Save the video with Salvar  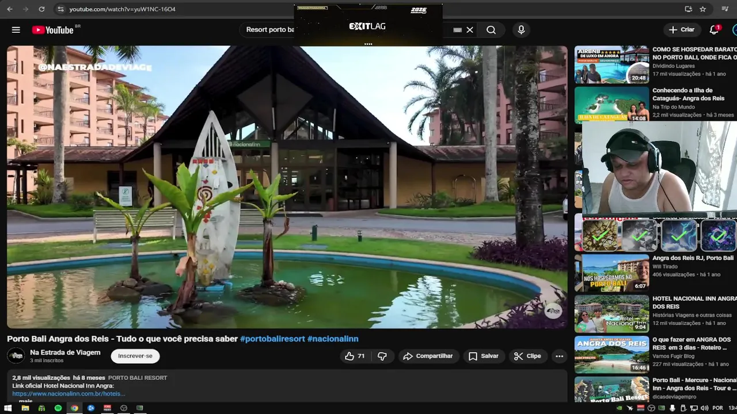(484, 356)
